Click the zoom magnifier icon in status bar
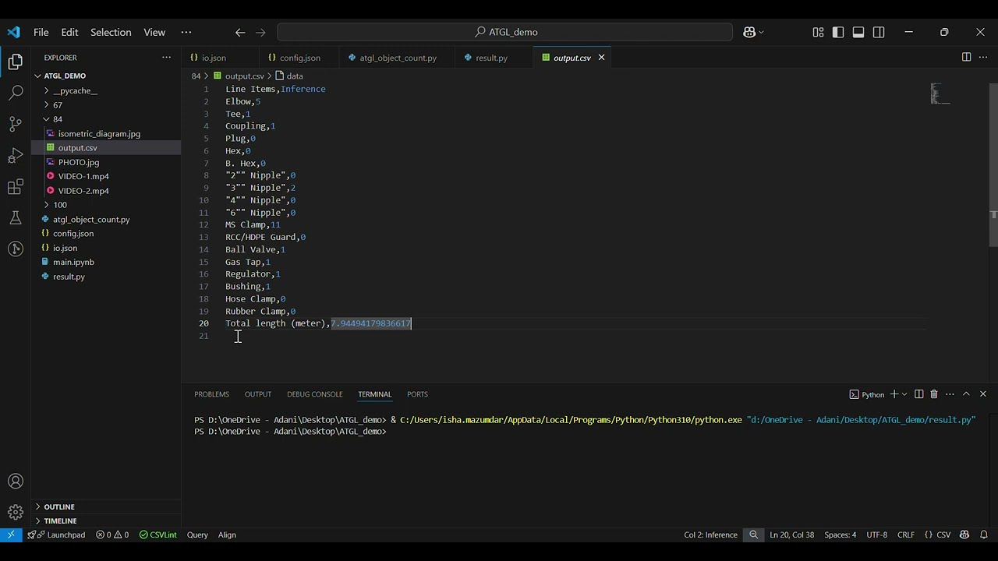Viewport: 998px width, 561px height. coord(753,535)
